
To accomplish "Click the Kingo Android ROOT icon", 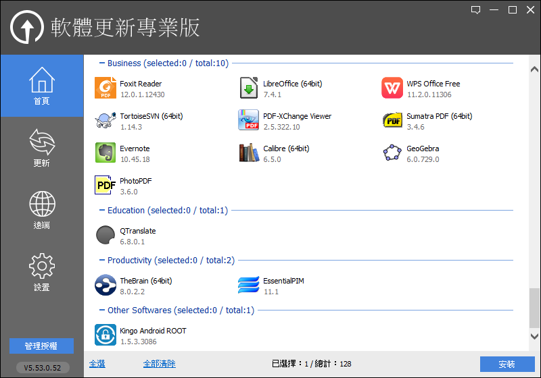I will (105, 335).
